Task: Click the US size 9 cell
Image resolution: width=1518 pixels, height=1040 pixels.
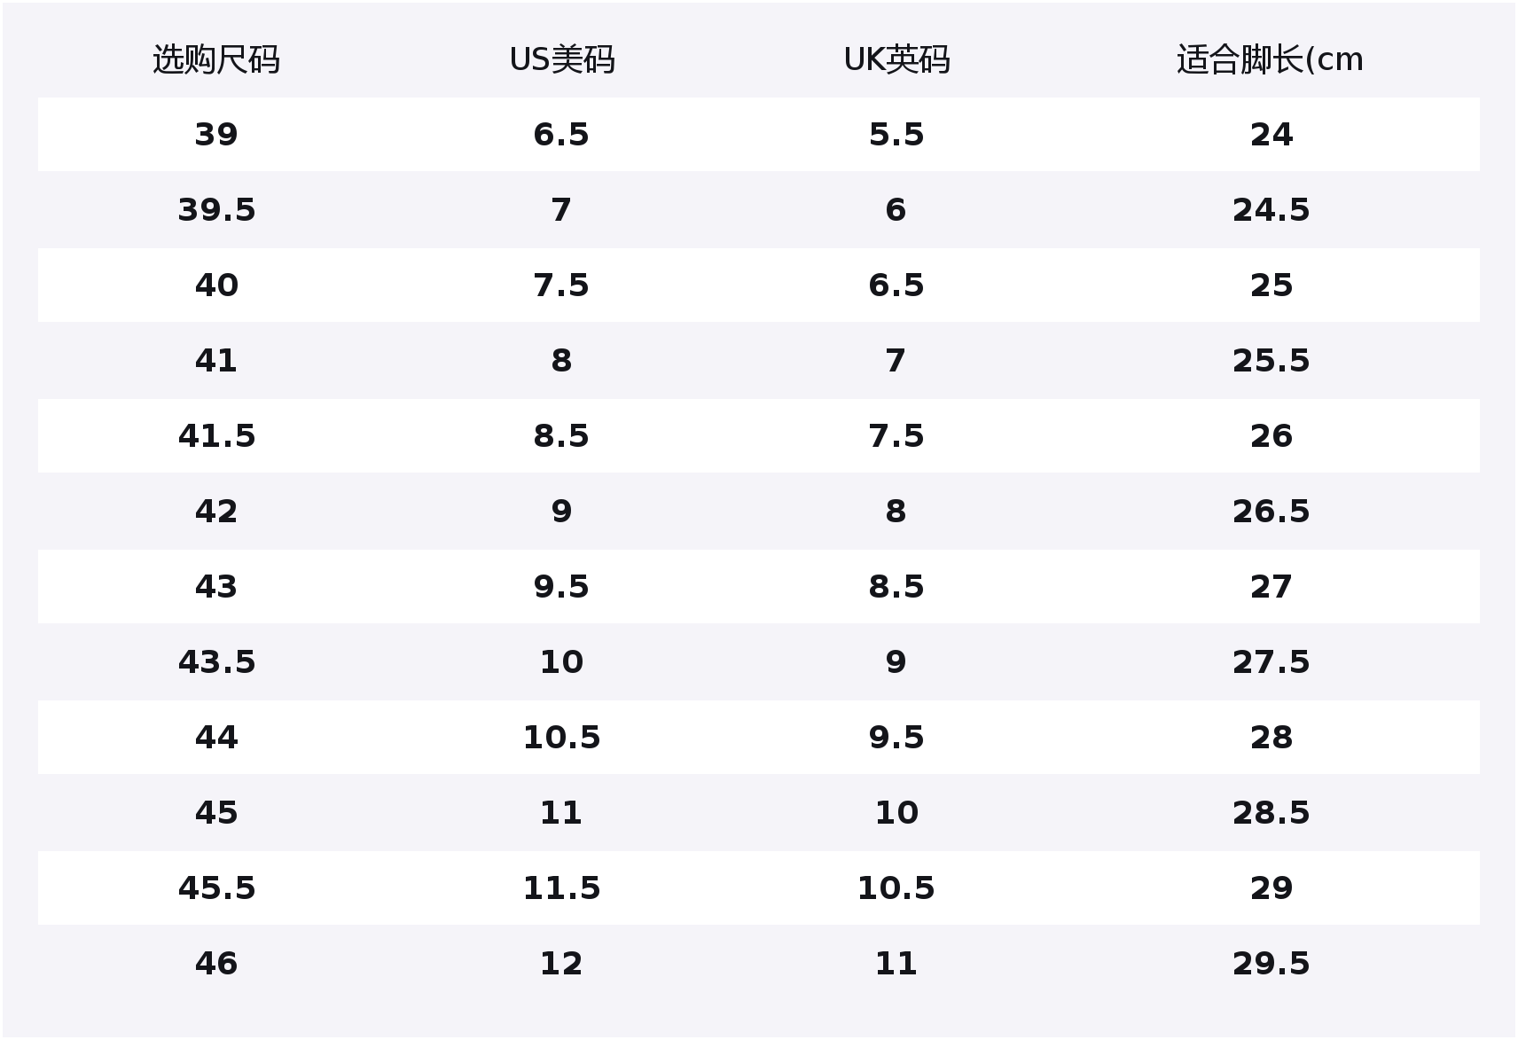Action: pos(561,512)
